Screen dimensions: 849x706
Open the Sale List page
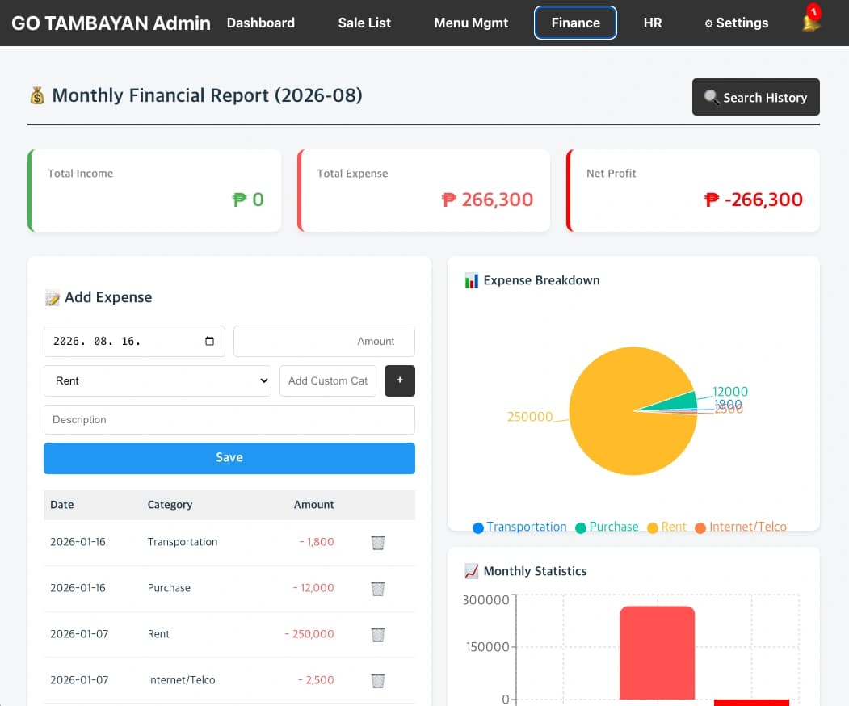(x=364, y=23)
